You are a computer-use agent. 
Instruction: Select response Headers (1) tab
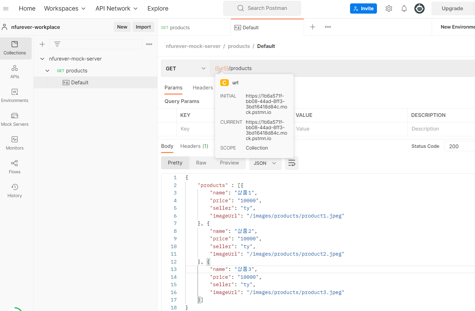[194, 146]
